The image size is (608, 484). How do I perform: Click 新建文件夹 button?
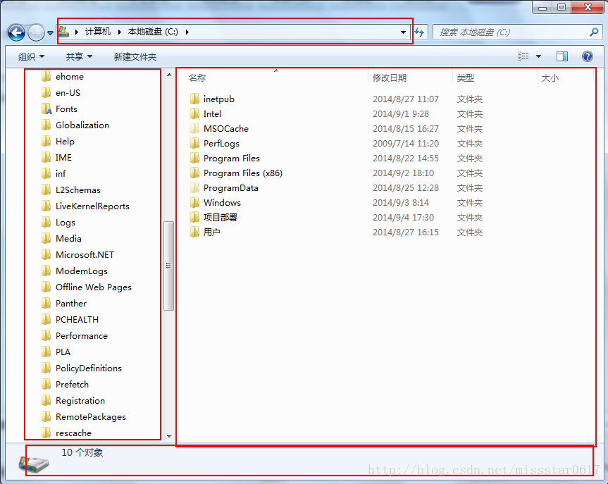(x=135, y=56)
